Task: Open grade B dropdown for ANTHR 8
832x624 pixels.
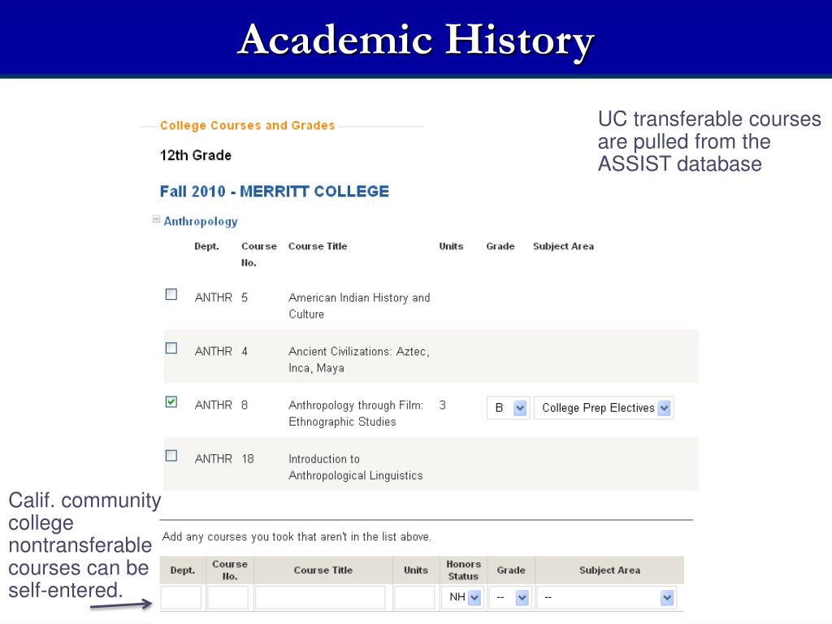Action: 508,408
